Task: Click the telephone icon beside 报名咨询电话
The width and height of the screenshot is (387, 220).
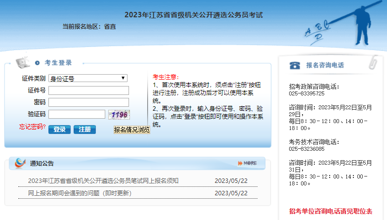Action: (x=295, y=65)
